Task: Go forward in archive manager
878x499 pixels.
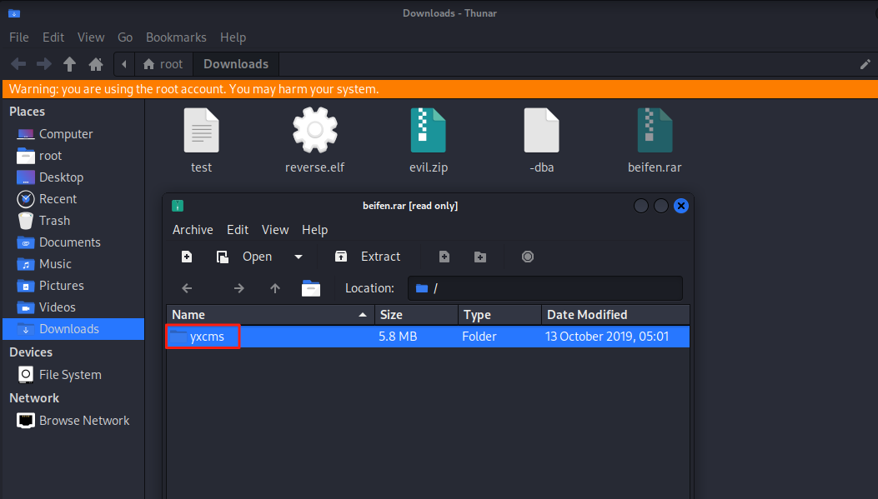Action: click(x=239, y=289)
